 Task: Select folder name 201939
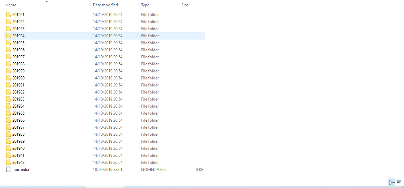tap(18, 141)
